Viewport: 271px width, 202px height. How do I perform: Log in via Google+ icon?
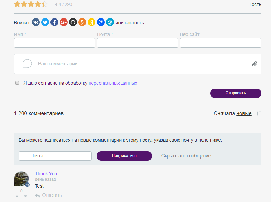[64, 22]
